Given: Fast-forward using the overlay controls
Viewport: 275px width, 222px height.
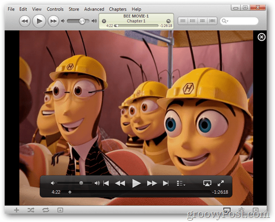Looking at the screenshot, I should coord(152,183).
